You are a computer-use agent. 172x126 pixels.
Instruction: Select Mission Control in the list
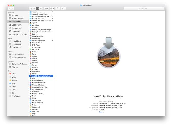click(41, 94)
